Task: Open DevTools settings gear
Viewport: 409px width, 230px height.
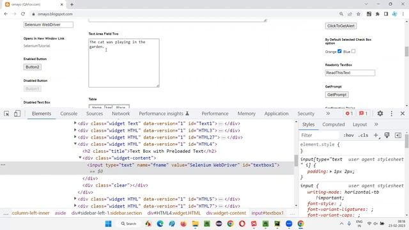Action: point(380,114)
